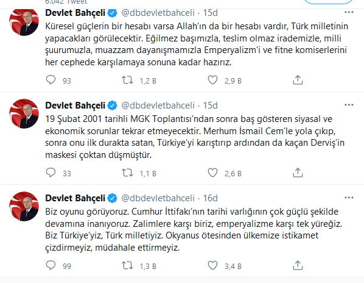This screenshot has width=364, height=283.
Task: Share the '19 Şubat 2001' tweet
Action: (298, 173)
